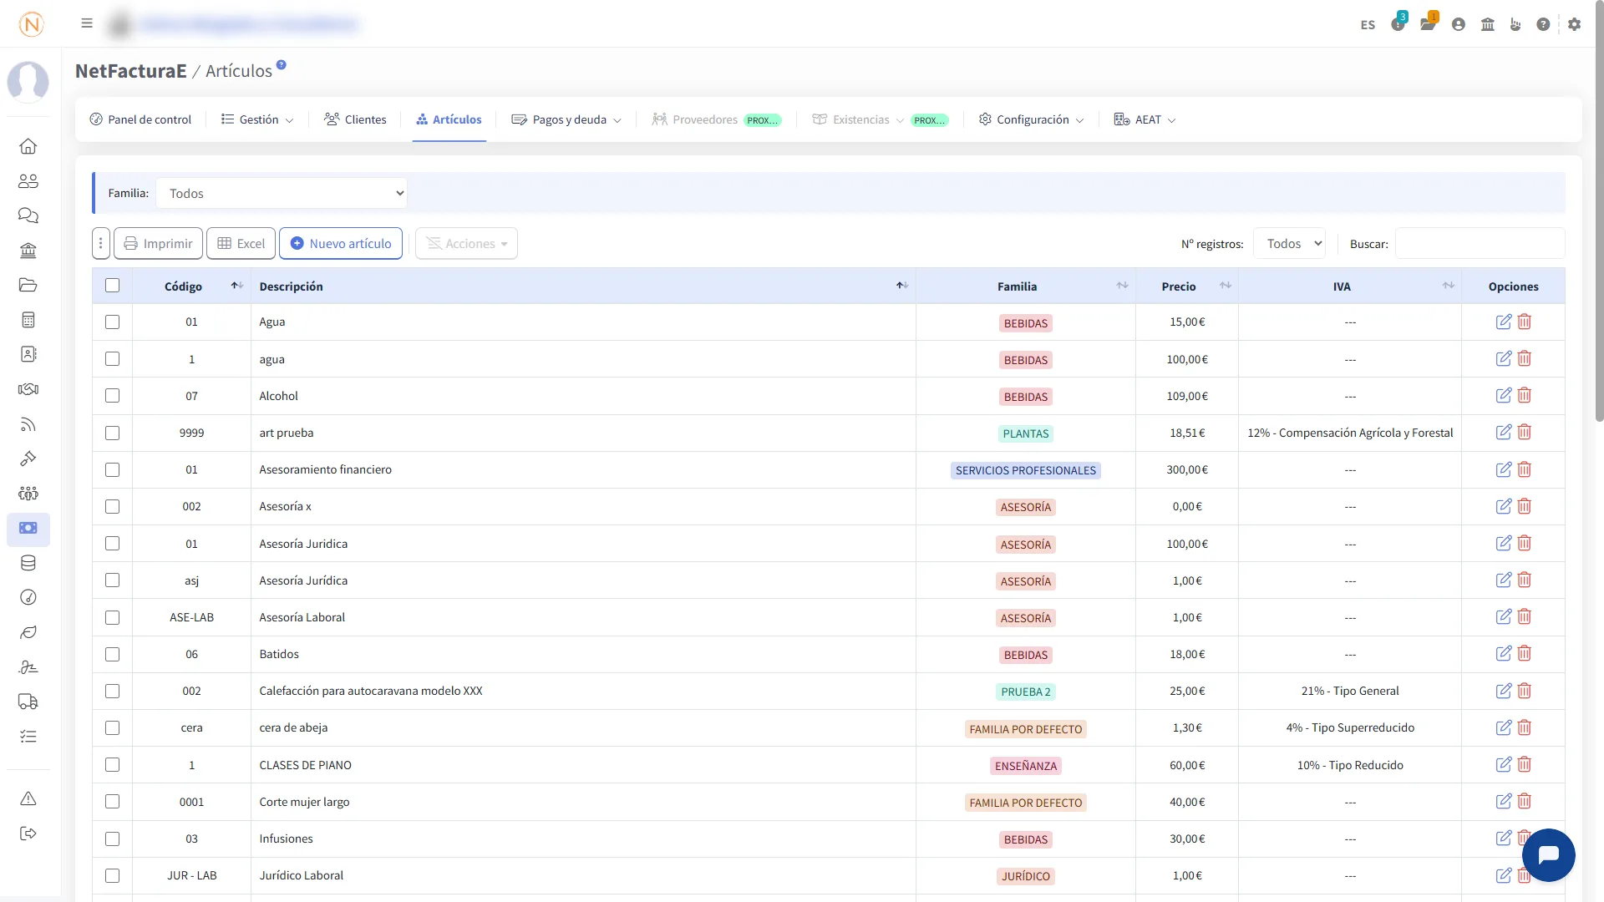The height and width of the screenshot is (902, 1604).
Task: Click the settings gear in top bar
Action: click(x=1574, y=24)
